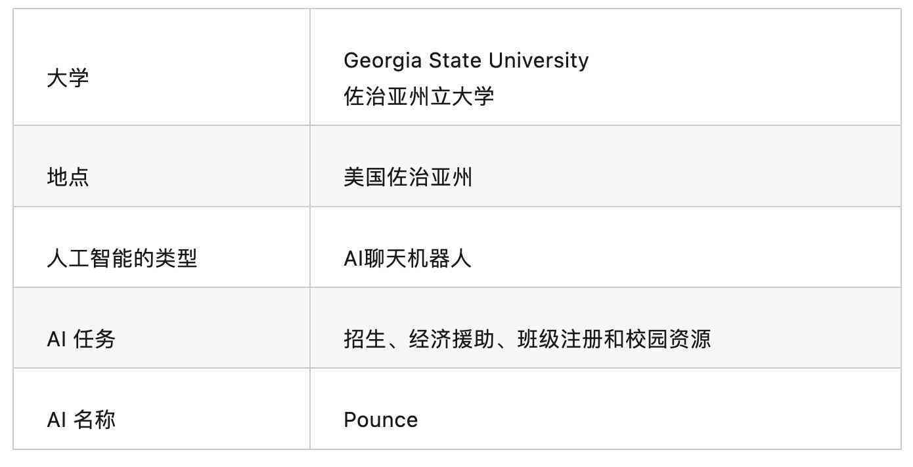Click the 人工智能的类型 label
Viewport: 913px width, 467px height.
click(122, 258)
